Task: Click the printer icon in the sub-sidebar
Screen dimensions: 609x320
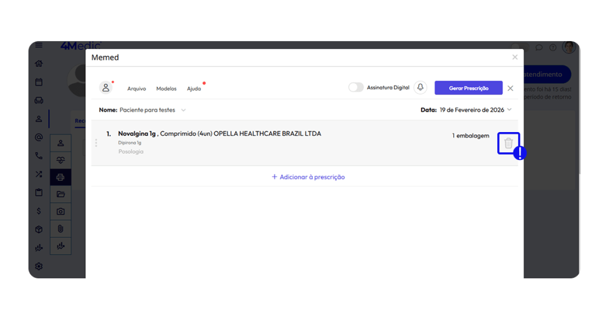Action: pos(61,177)
